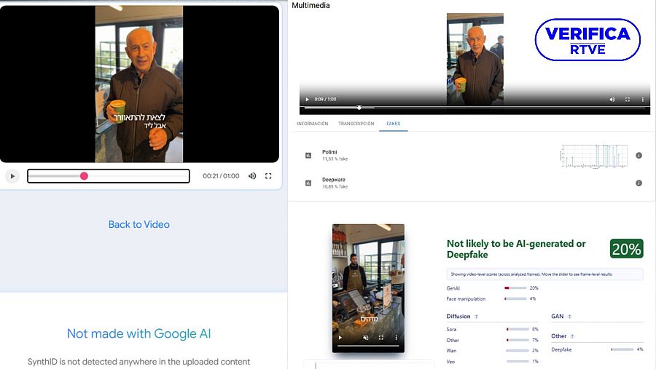Click Multimedia video progress handle
656x369 pixels.
[x=359, y=108]
